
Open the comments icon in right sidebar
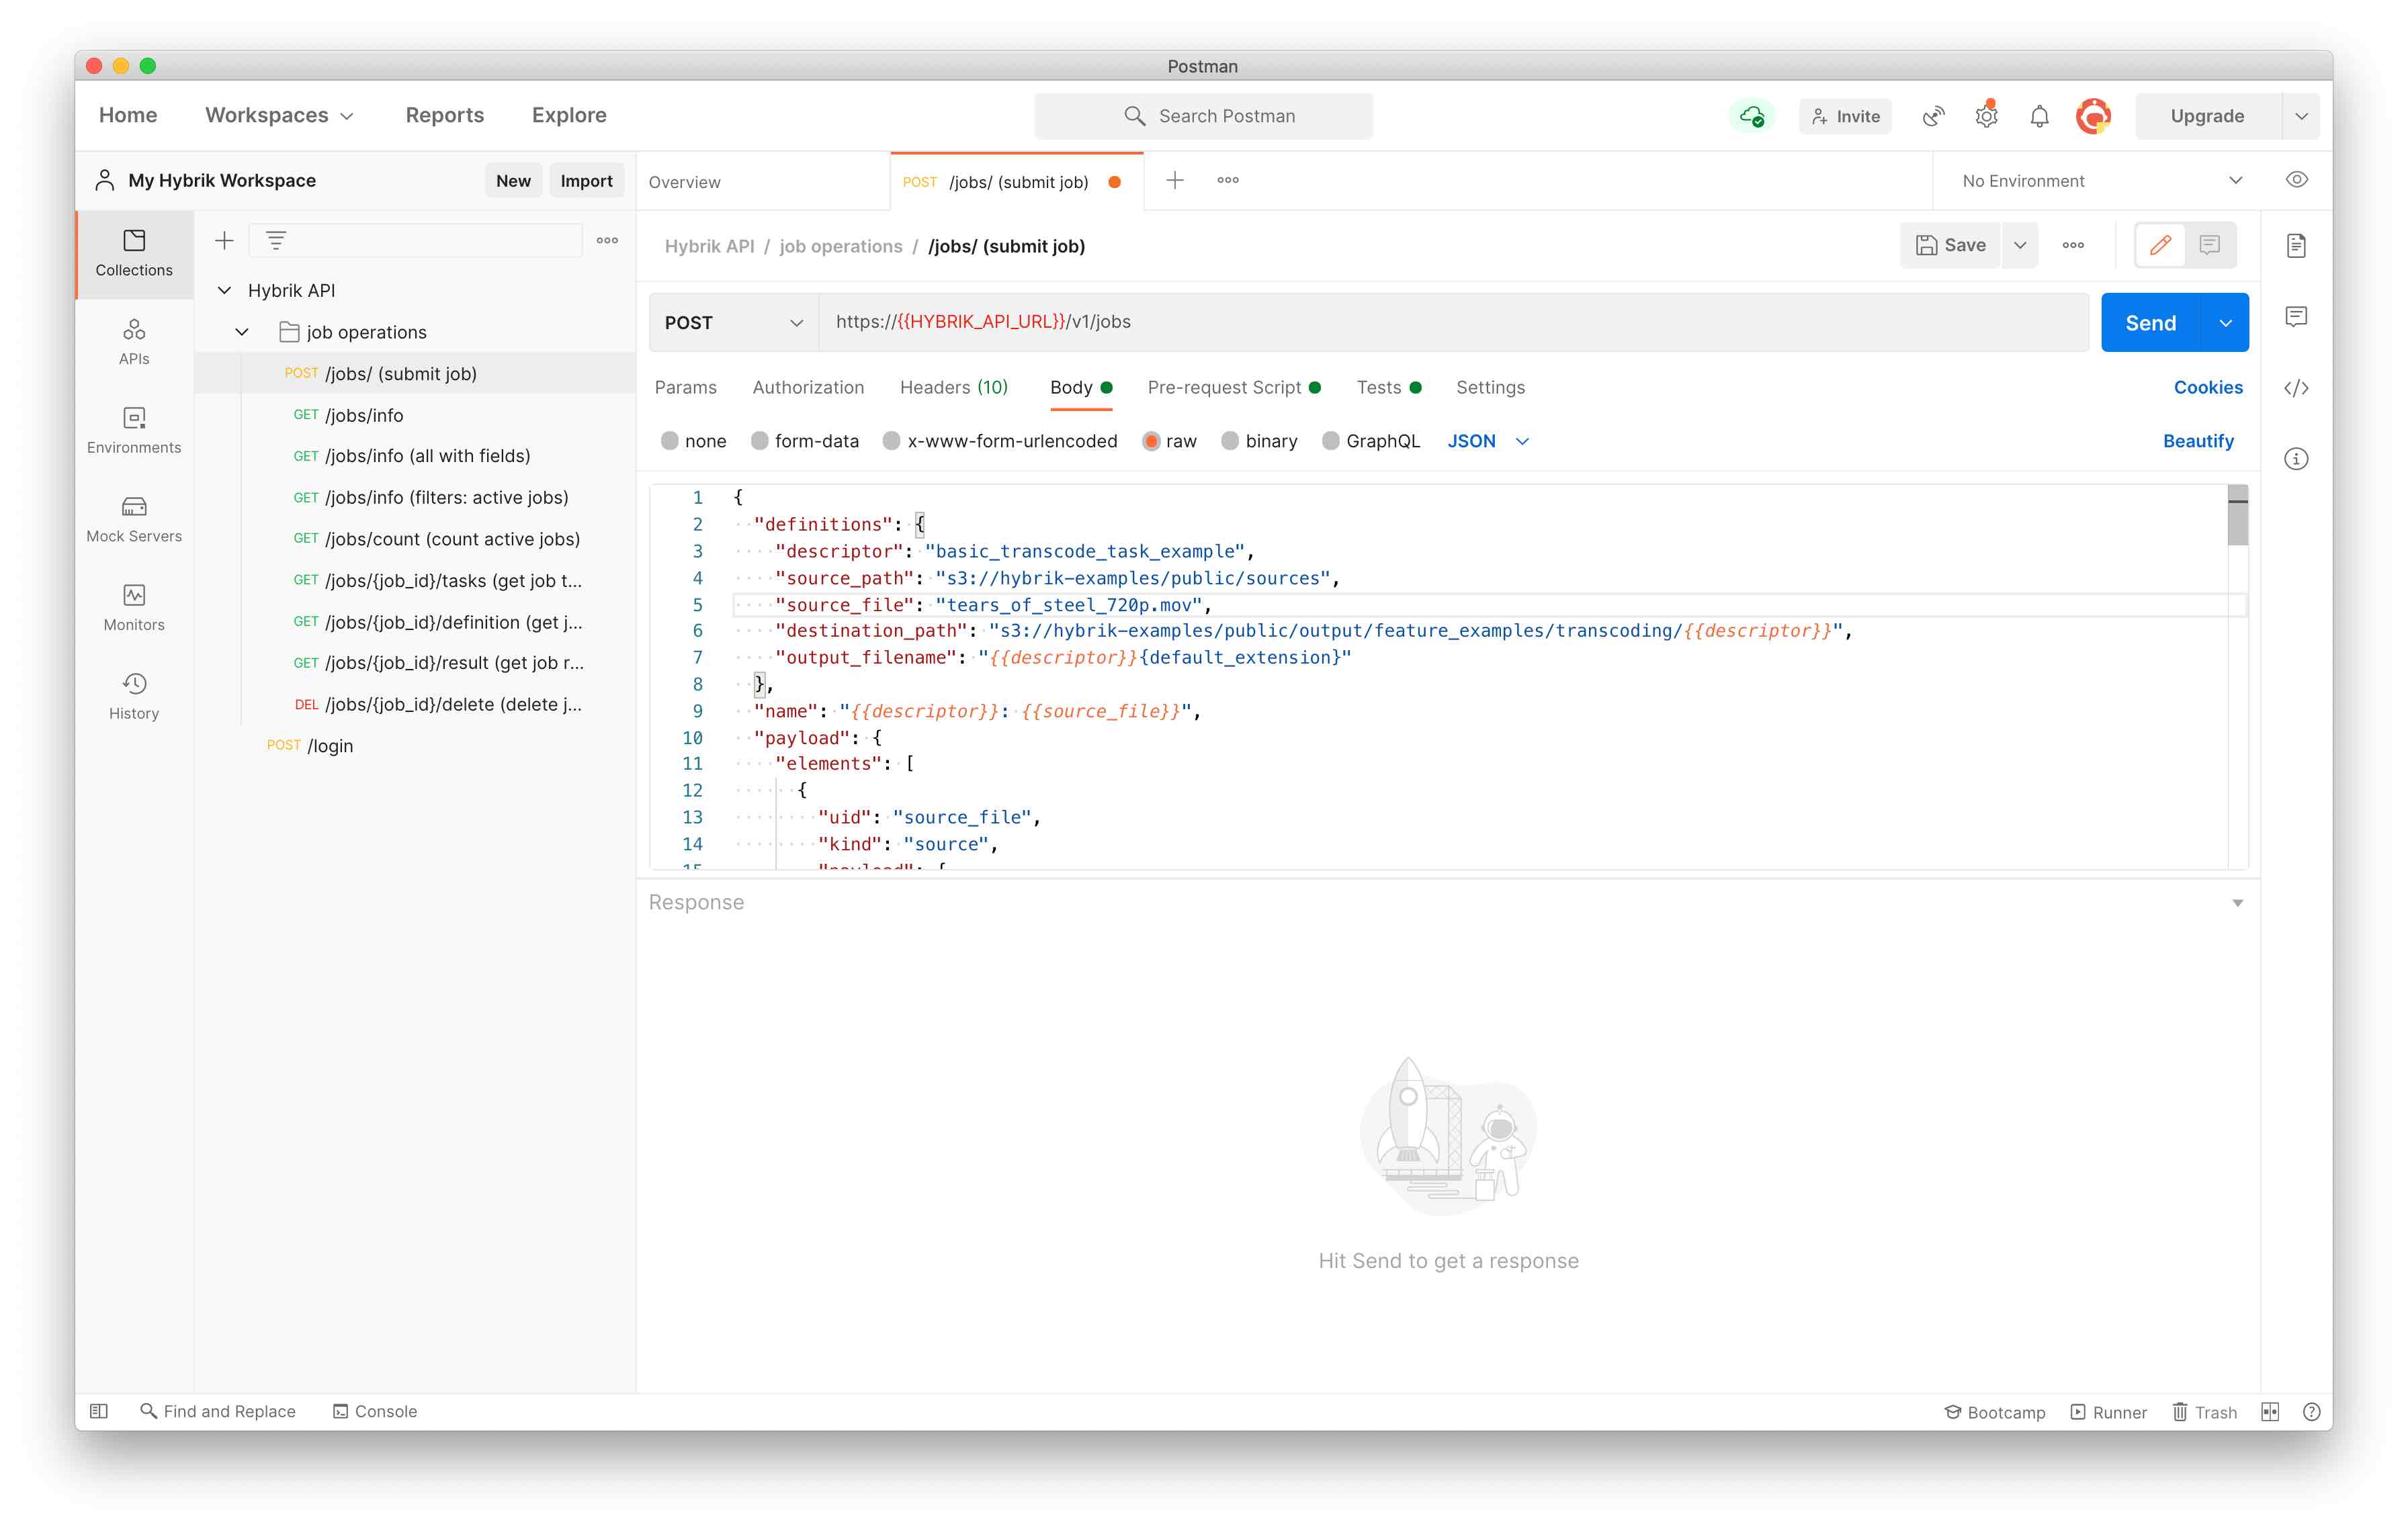click(2297, 317)
